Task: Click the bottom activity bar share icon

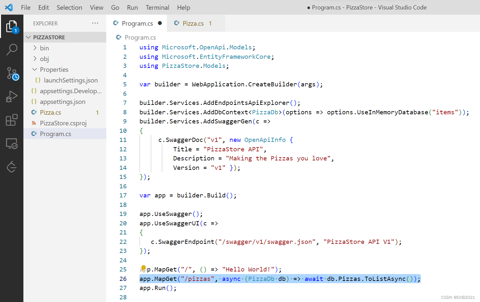Action: (x=12, y=167)
